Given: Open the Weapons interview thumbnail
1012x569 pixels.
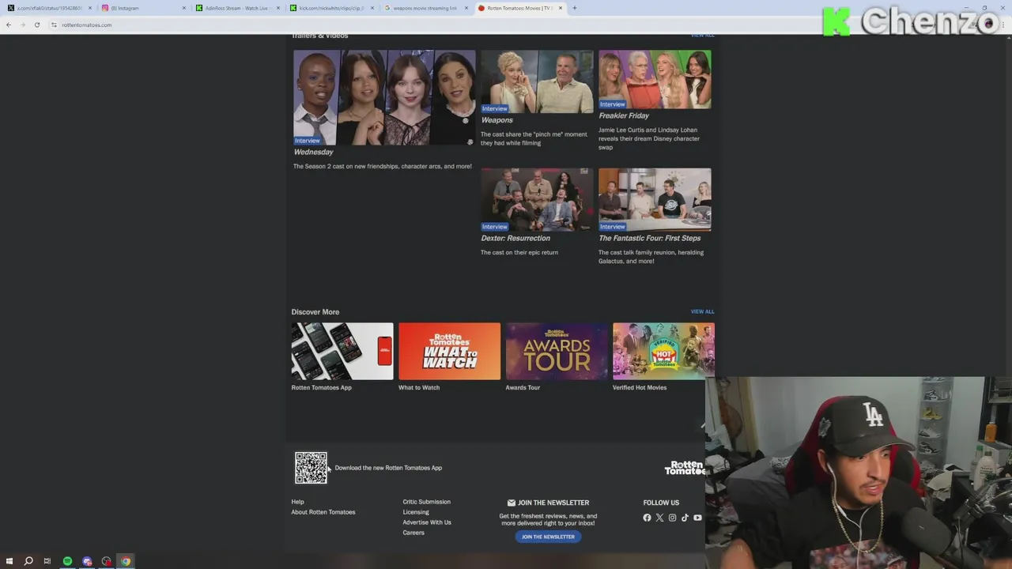Looking at the screenshot, I should pyautogui.click(x=537, y=81).
